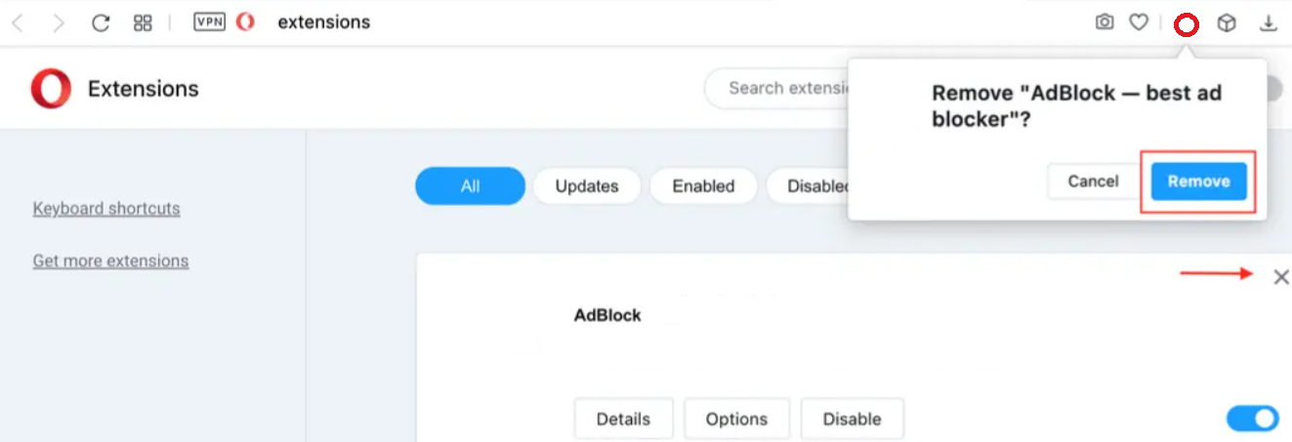Toggle the AdBlock extension switch off
The height and width of the screenshot is (442, 1292).
click(1252, 419)
